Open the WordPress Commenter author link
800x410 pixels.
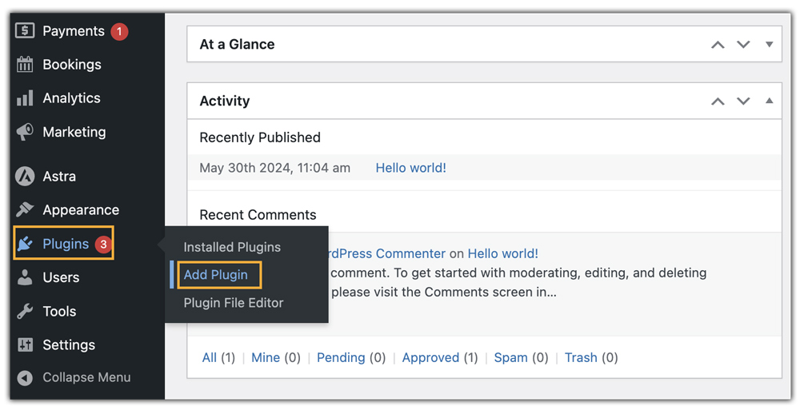pyautogui.click(x=387, y=253)
